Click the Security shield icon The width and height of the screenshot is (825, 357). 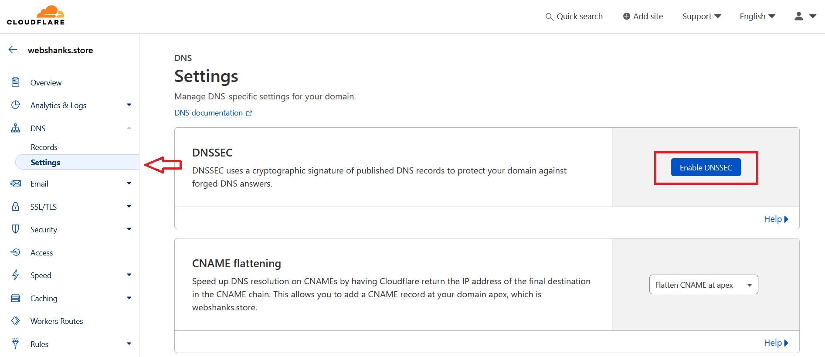click(16, 229)
